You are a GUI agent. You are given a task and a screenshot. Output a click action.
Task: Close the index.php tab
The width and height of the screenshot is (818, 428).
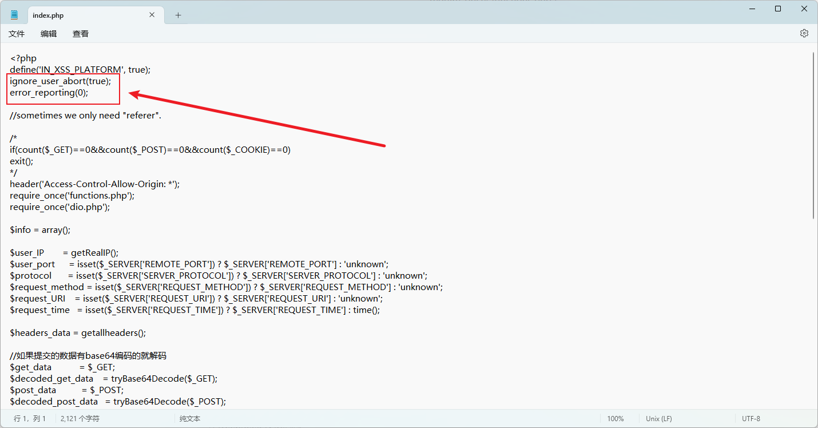pyautogui.click(x=152, y=15)
